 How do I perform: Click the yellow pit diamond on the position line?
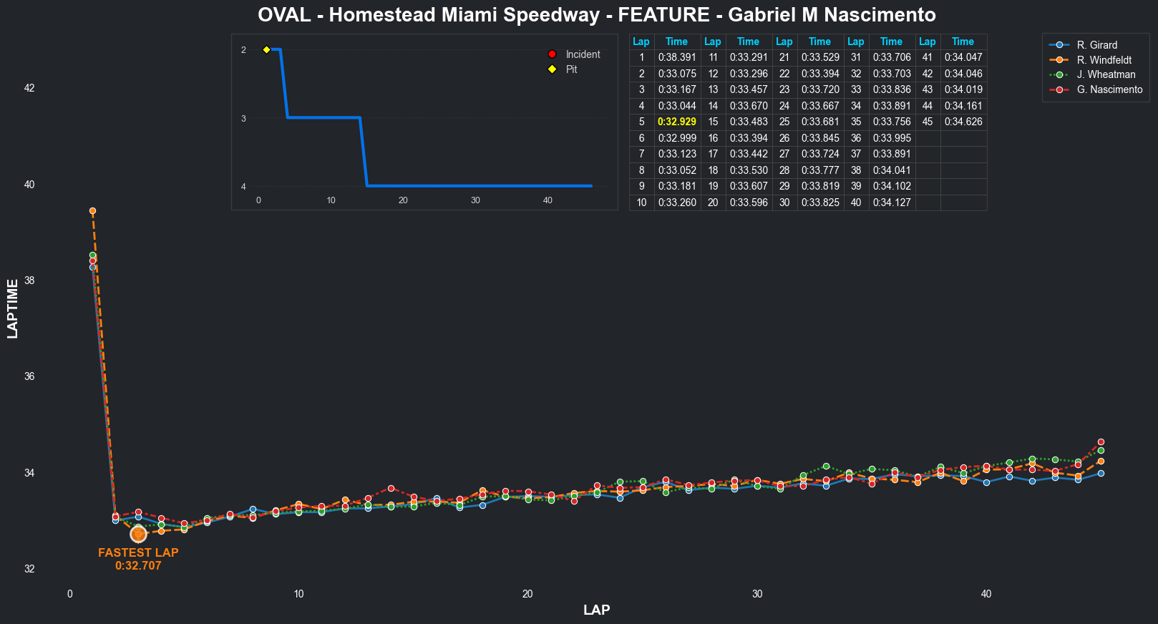[266, 49]
